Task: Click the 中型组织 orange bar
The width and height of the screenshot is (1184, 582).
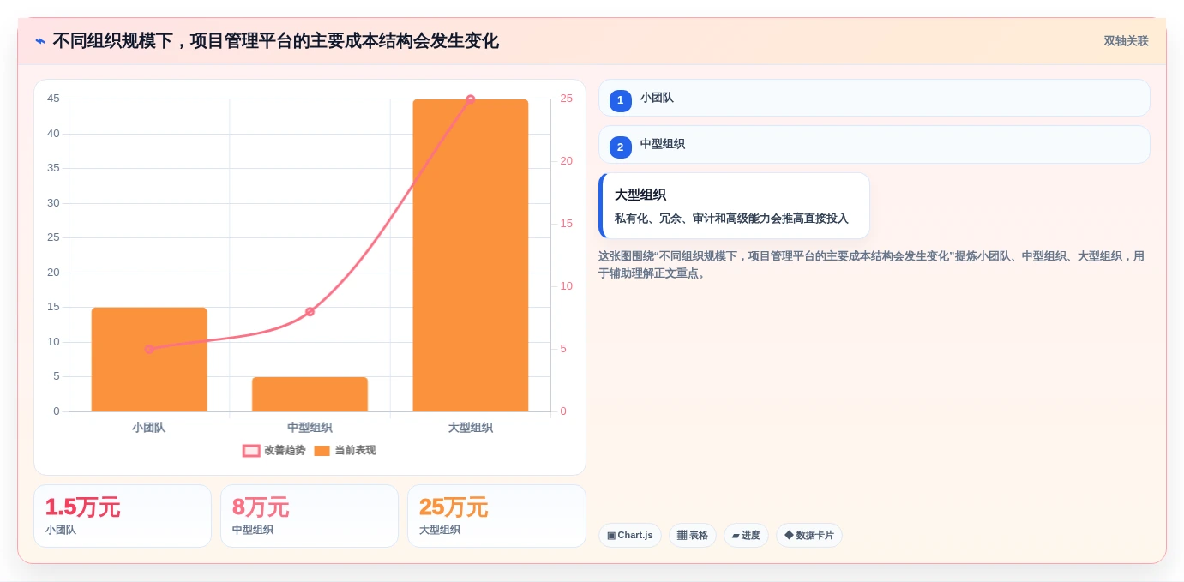Action: 310,394
